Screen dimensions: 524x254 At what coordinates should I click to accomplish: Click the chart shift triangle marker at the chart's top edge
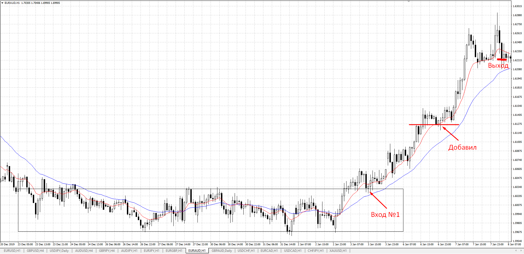point(409,1)
